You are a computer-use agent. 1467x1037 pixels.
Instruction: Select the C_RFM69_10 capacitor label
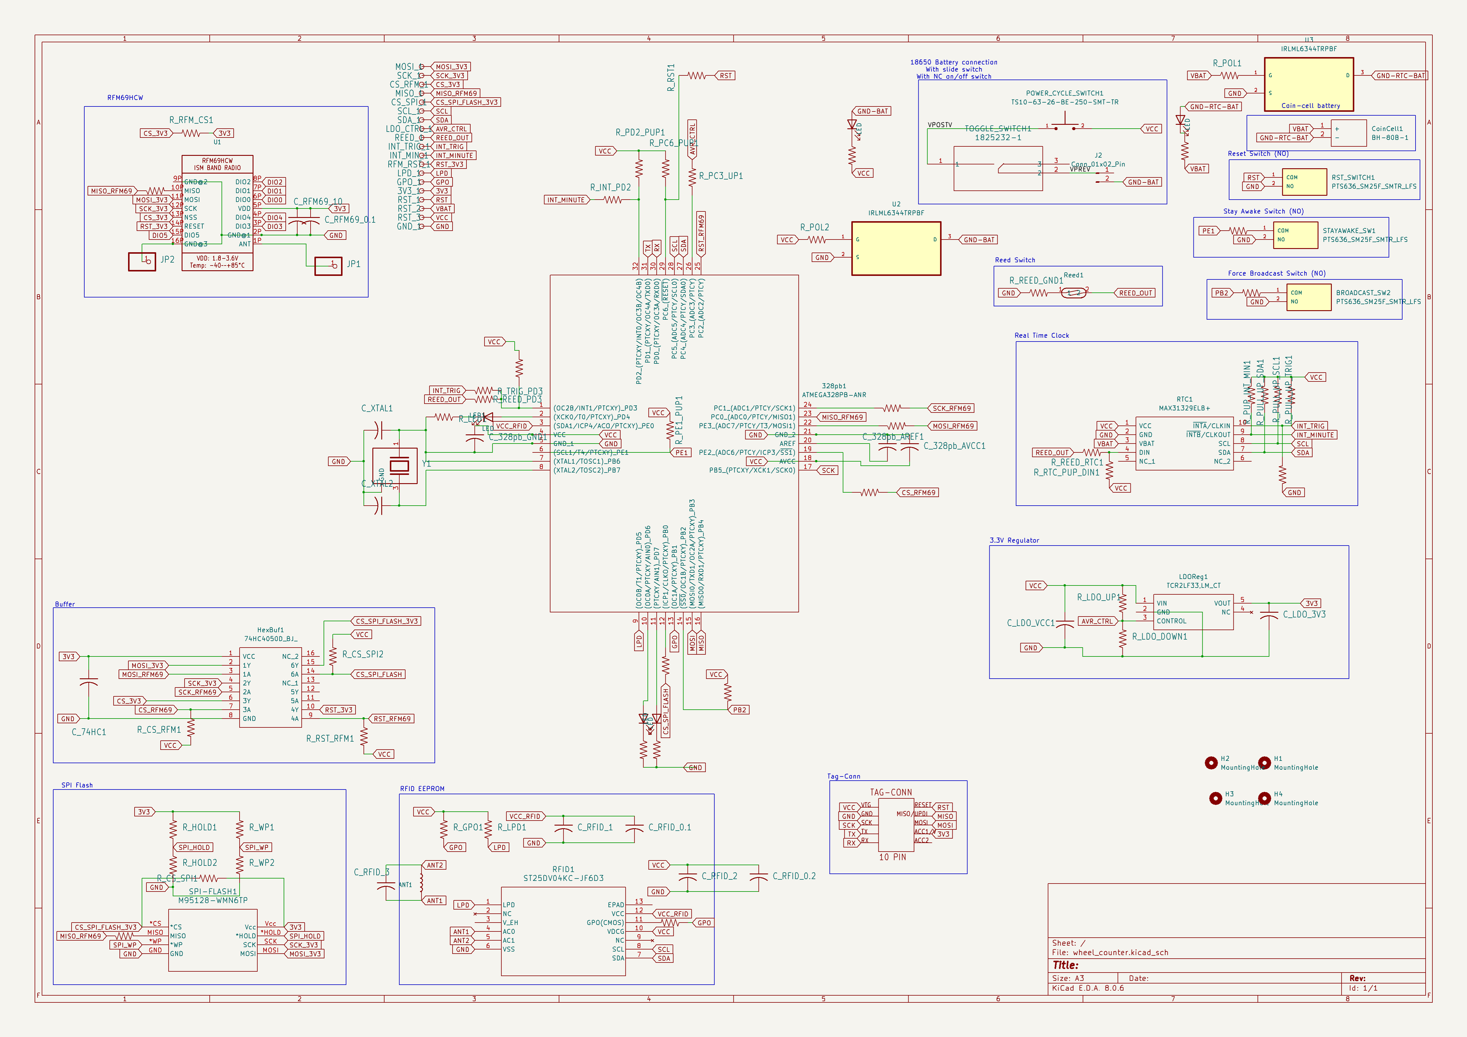pos(318,201)
